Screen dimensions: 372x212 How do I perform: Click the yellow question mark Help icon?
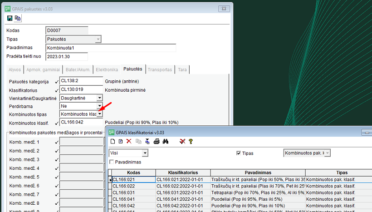[191, 142]
